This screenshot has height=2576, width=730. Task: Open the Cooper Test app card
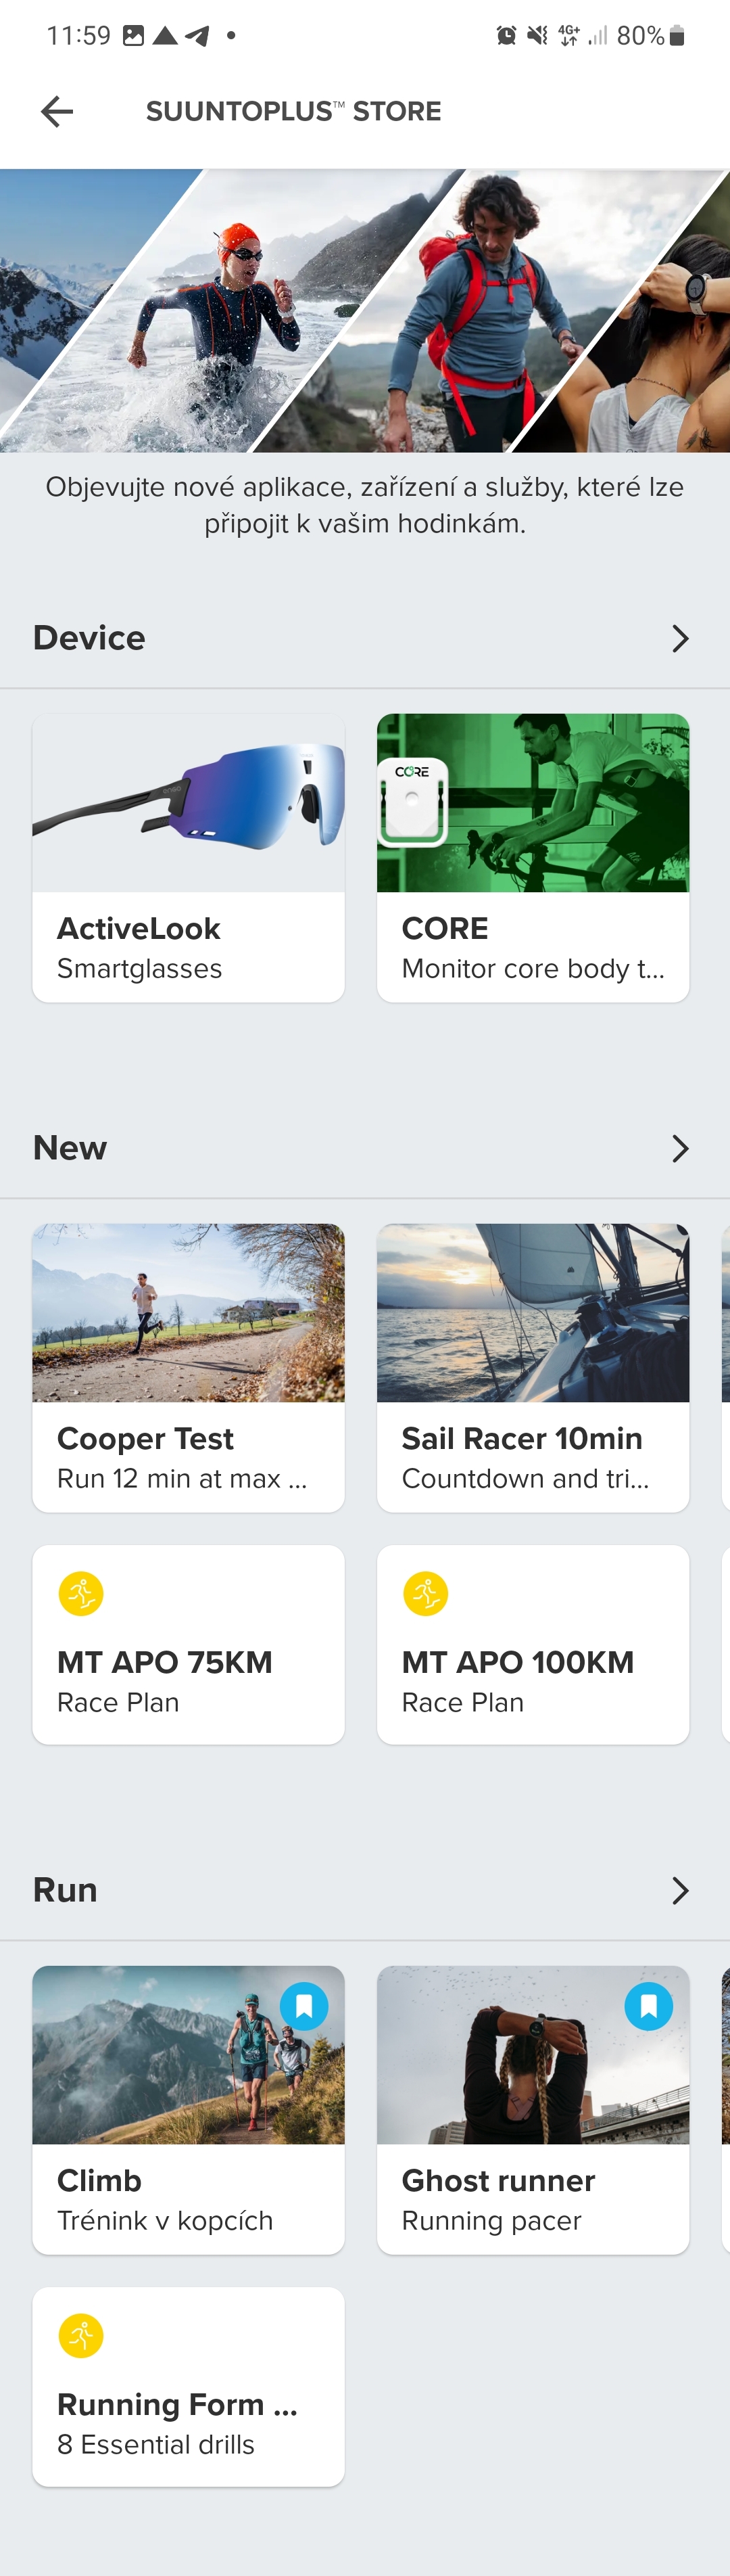tap(189, 1367)
